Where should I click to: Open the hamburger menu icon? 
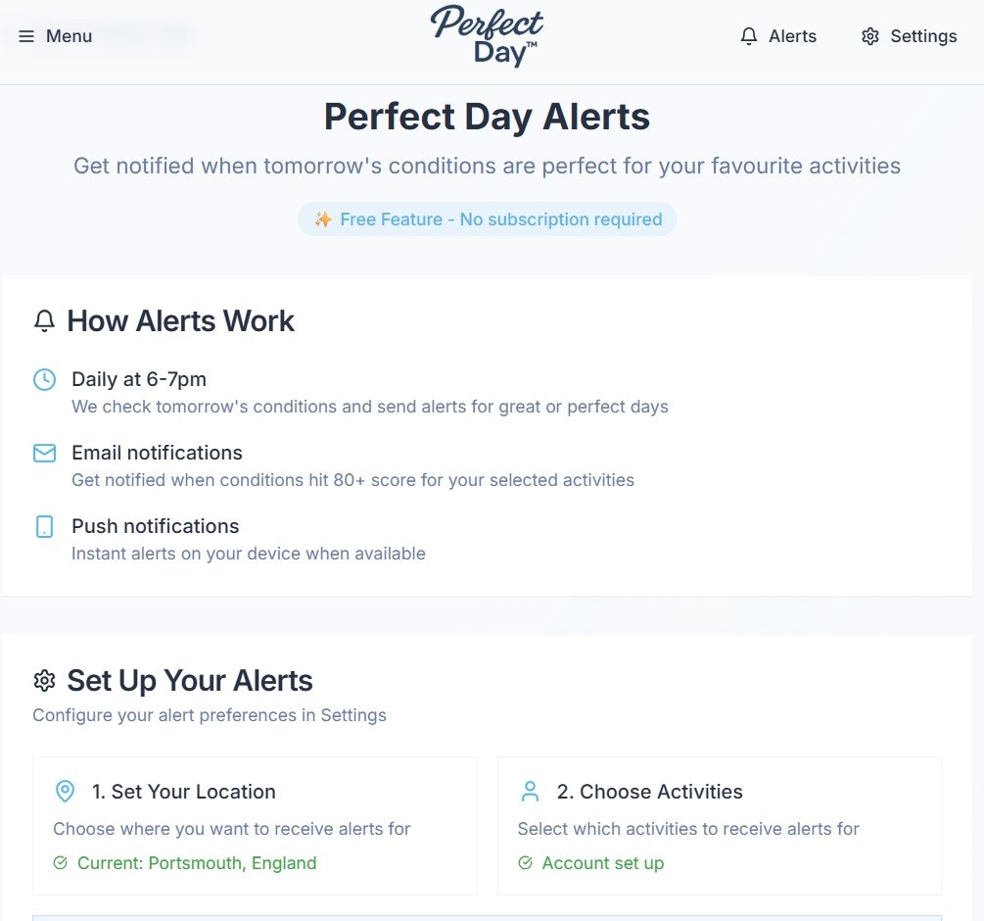(26, 36)
